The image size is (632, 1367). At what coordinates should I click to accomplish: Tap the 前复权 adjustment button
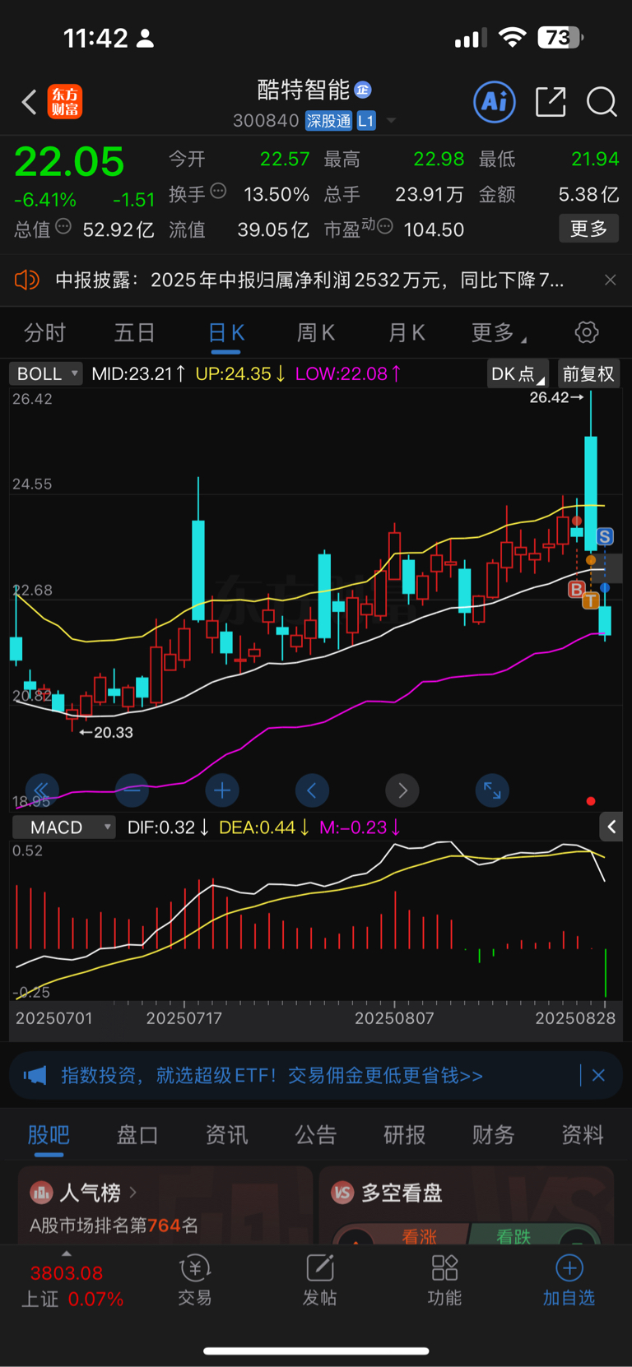(588, 374)
